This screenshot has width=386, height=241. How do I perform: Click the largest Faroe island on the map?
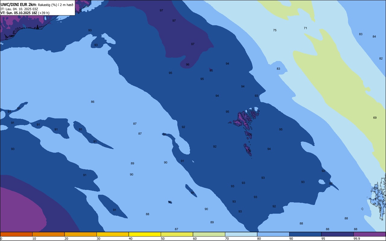tap(244, 120)
